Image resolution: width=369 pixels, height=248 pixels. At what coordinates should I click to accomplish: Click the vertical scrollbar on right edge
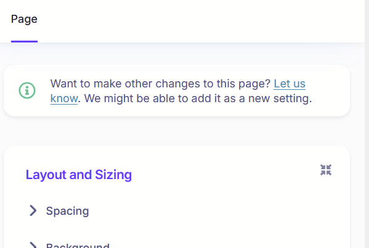click(367, 124)
